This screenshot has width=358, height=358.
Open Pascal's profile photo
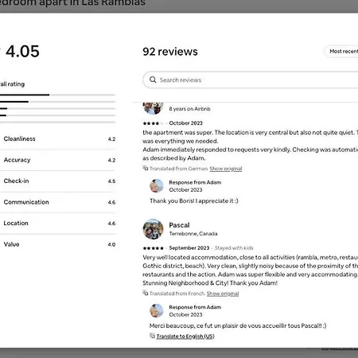coord(153,229)
